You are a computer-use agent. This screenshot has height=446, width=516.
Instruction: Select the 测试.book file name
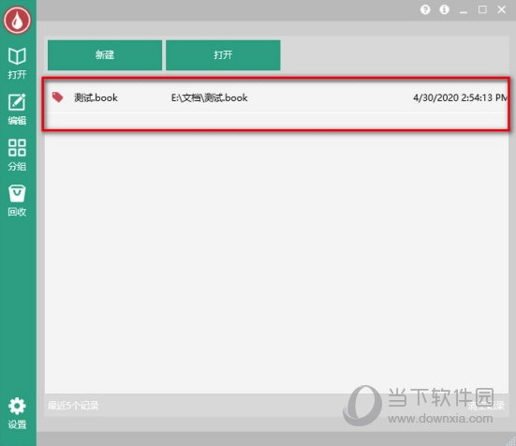coord(96,97)
